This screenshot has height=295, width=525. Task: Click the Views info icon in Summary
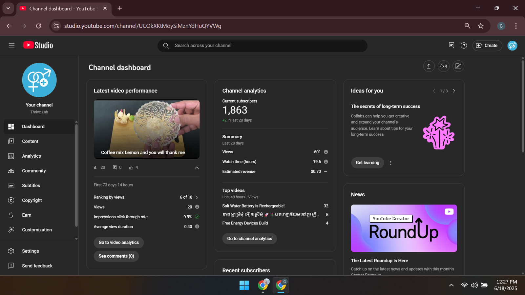(326, 152)
